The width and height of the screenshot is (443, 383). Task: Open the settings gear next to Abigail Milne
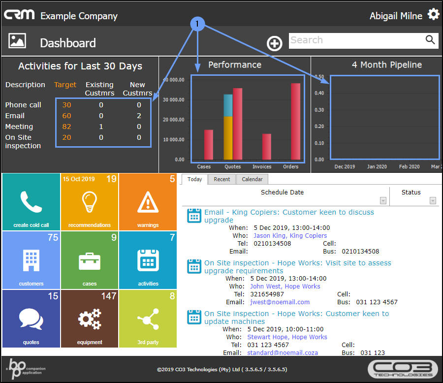pyautogui.click(x=433, y=14)
